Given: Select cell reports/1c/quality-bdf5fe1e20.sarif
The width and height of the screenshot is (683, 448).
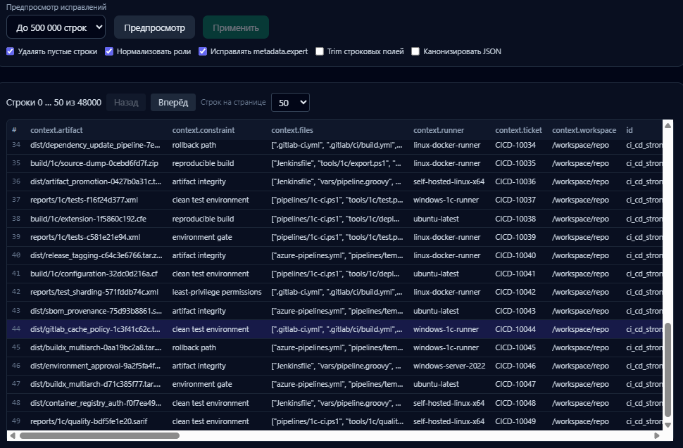Looking at the screenshot, I should (x=89, y=421).
